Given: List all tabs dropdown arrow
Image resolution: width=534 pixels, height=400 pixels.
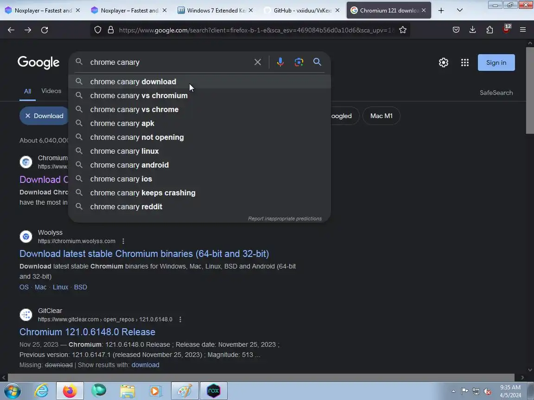Looking at the screenshot, I should 460,11.
